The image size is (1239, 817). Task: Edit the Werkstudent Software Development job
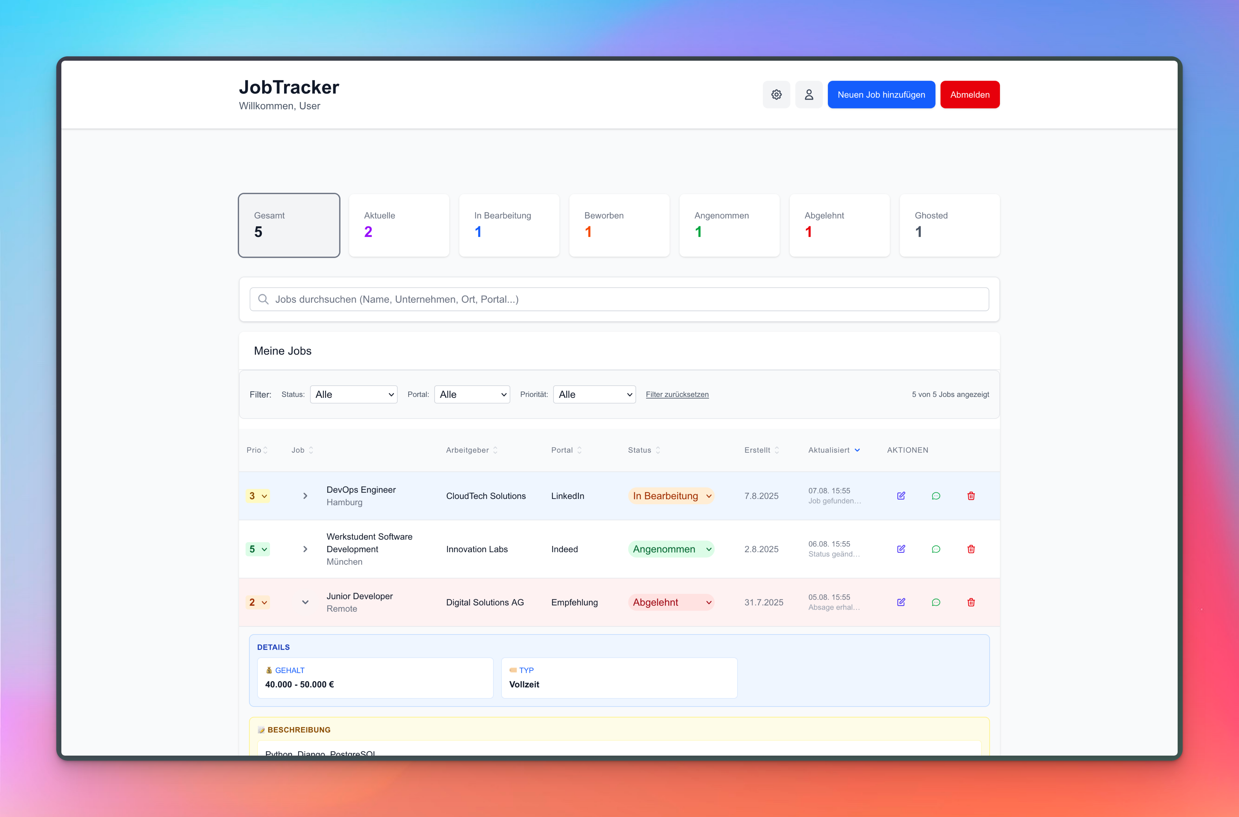[901, 549]
